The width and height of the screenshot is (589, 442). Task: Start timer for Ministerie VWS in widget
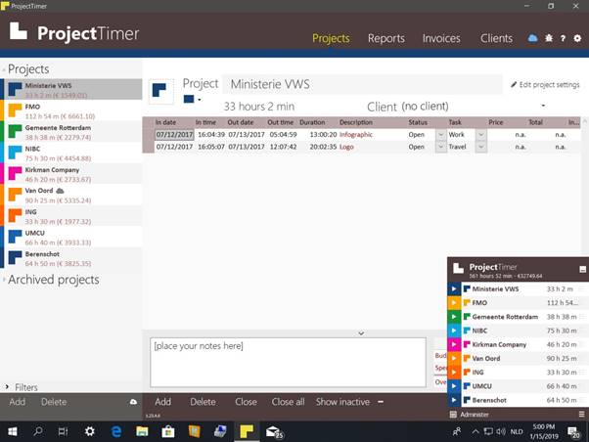[x=454, y=288]
